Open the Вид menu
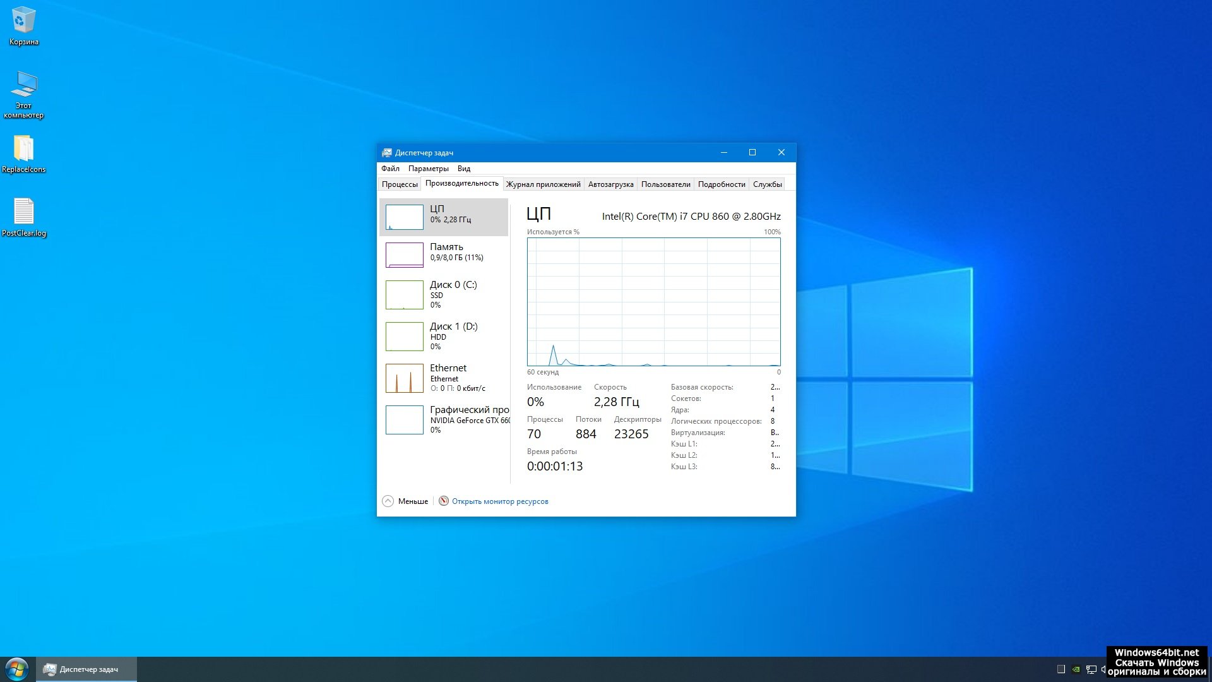Screen dimensions: 1212x682 (x=464, y=169)
